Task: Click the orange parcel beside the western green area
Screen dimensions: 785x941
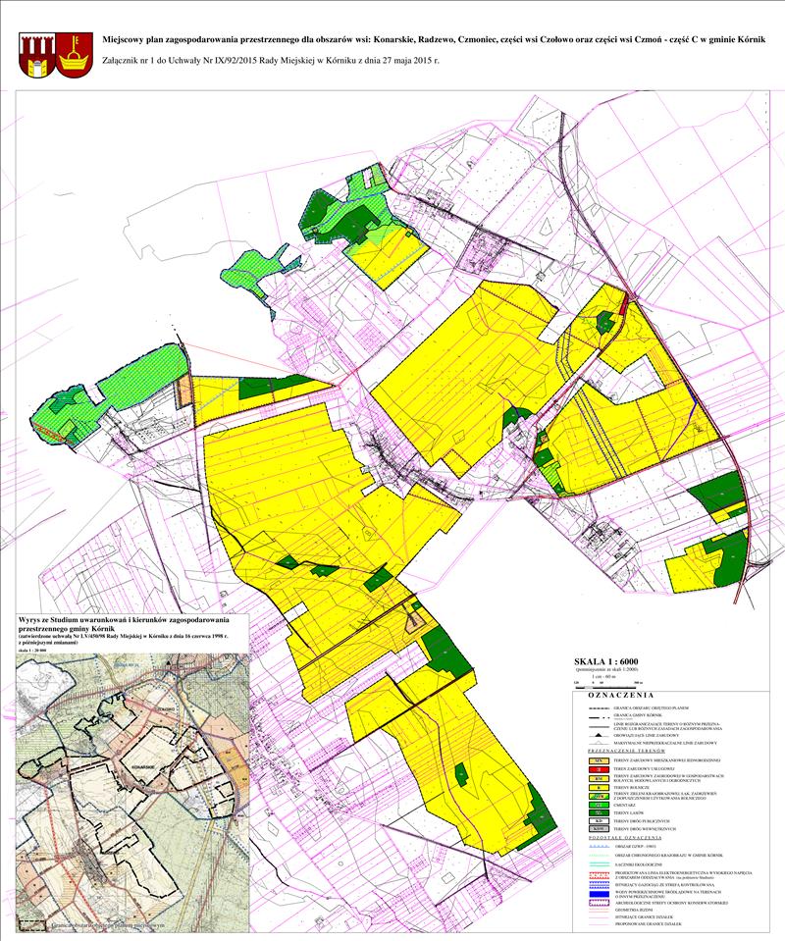Action: click(184, 389)
